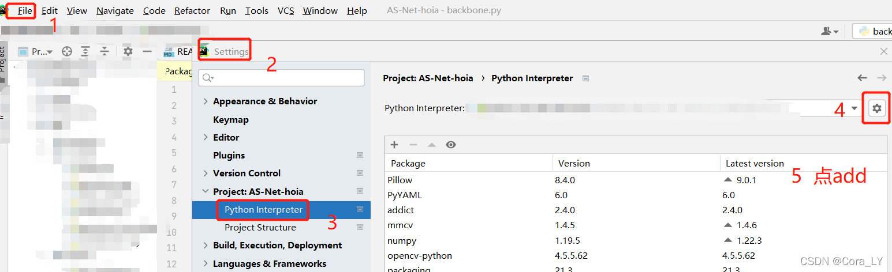
Task: Click the locate-in-project crosshair icon
Action: pyautogui.click(x=67, y=51)
